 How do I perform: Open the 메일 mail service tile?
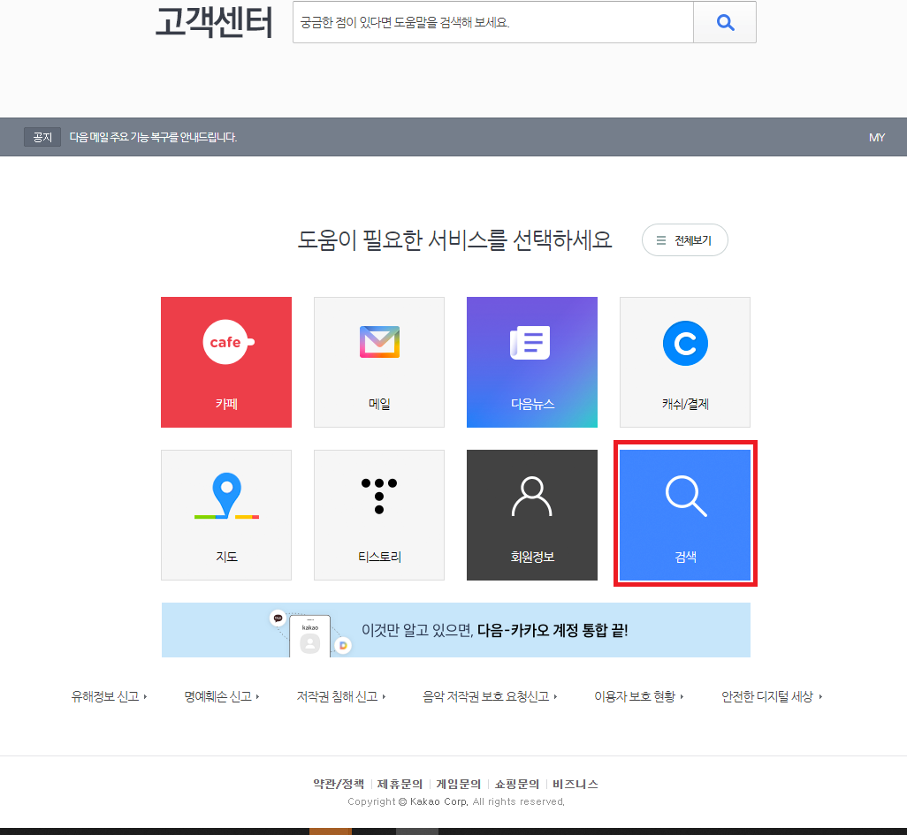pyautogui.click(x=379, y=362)
